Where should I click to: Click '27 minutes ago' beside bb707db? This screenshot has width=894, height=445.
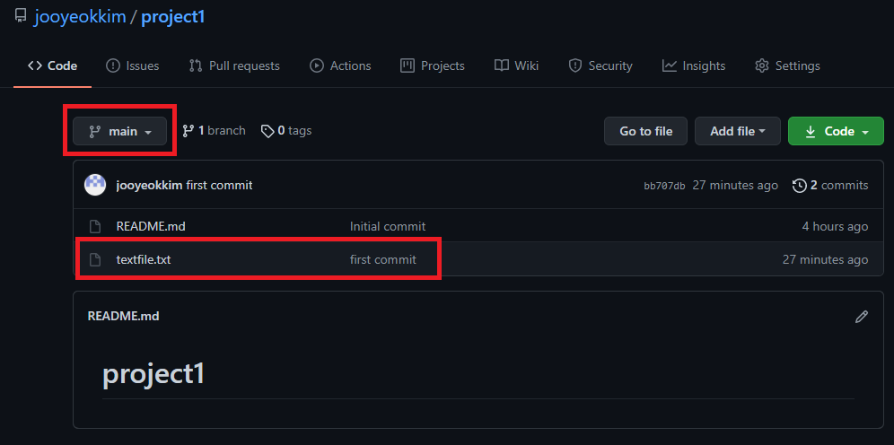coord(735,185)
